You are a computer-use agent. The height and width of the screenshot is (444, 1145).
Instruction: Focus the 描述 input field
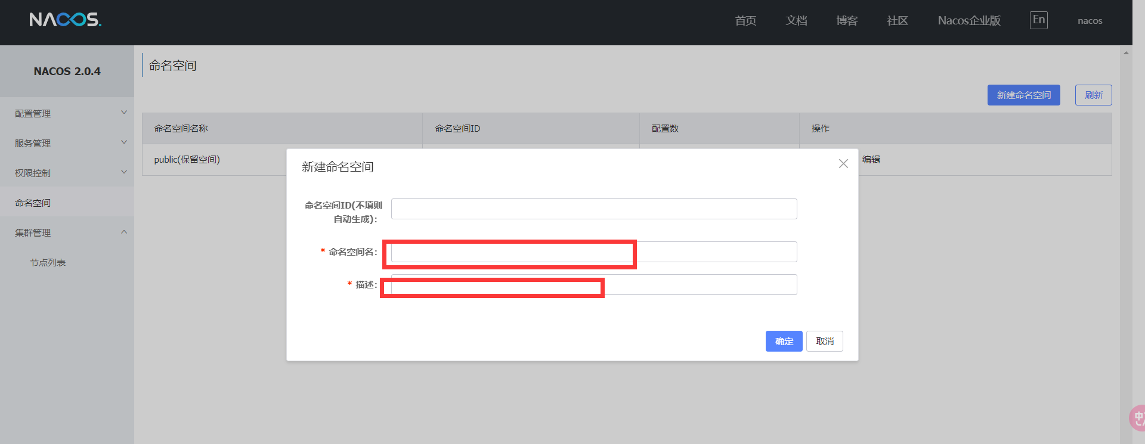pyautogui.click(x=594, y=285)
